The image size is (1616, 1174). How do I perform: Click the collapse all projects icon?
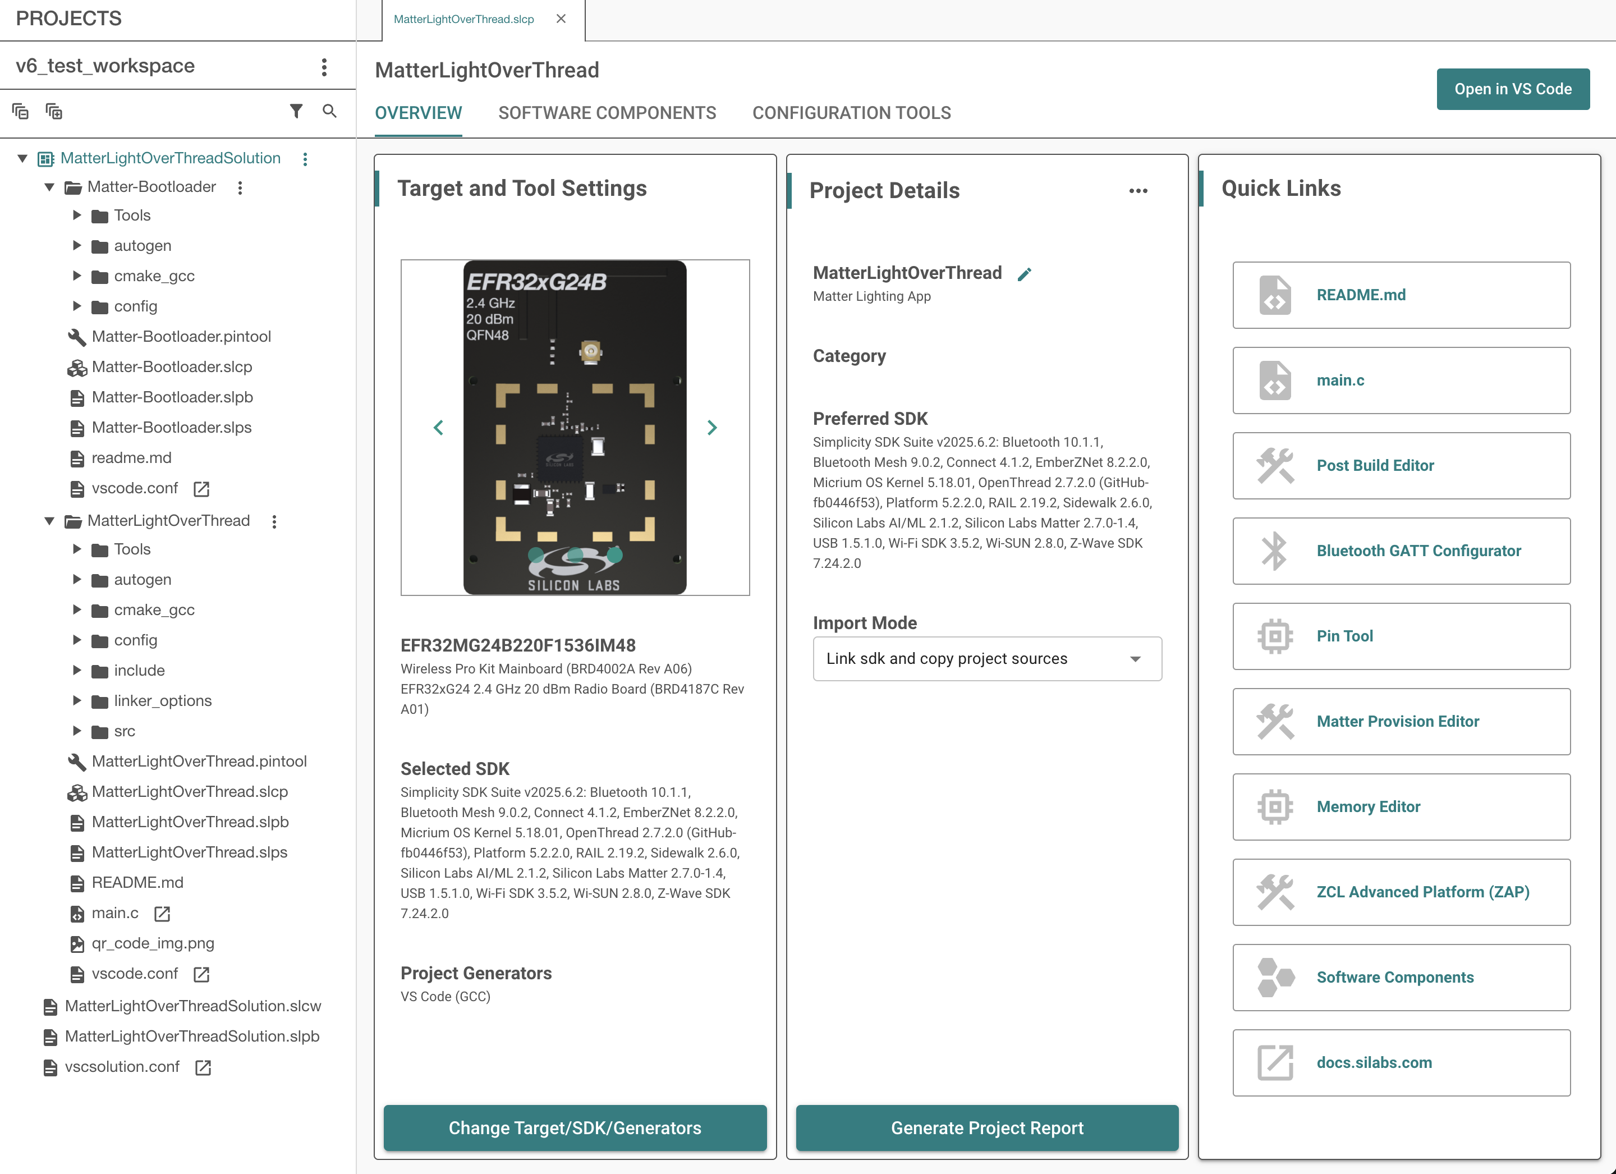pos(20,111)
